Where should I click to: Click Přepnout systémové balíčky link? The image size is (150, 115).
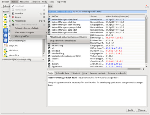coord(60,12)
